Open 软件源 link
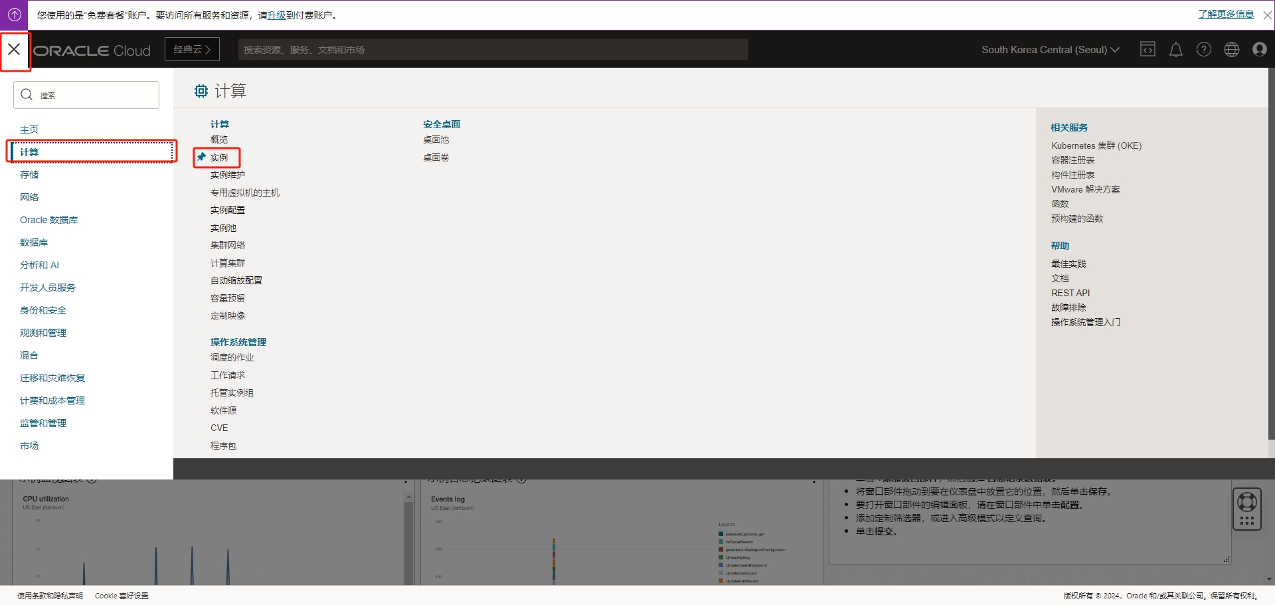 224,410
